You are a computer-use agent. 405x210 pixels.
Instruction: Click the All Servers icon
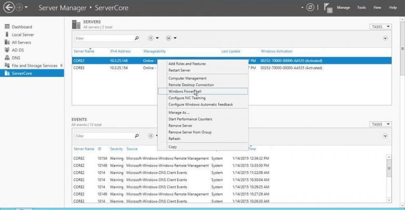pos(7,42)
